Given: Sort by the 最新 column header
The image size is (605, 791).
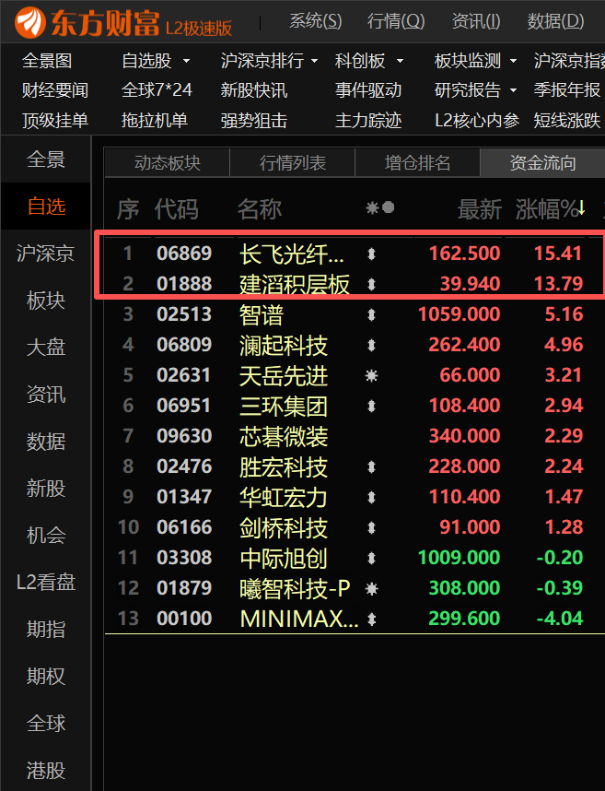Looking at the screenshot, I should coord(480,209).
